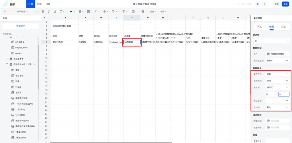Select column header F

coord(132,18)
